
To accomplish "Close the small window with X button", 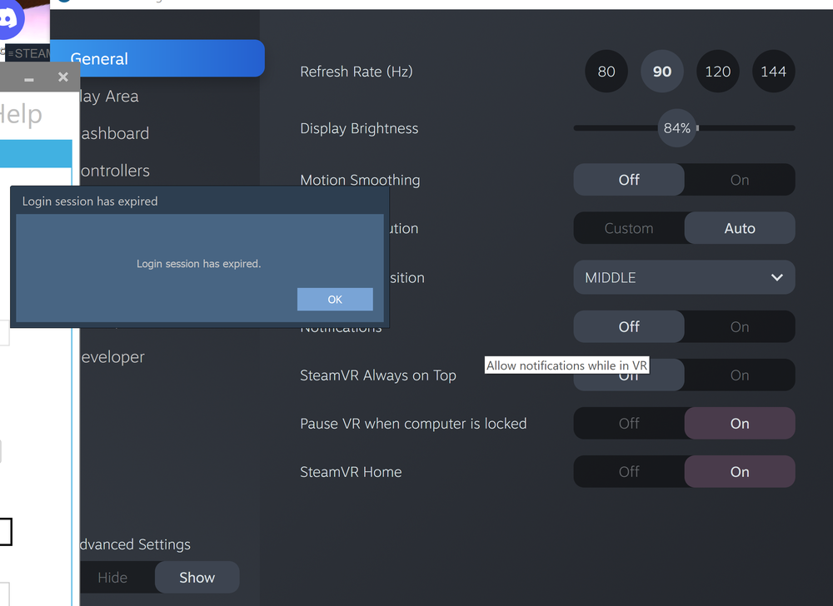I will (63, 77).
